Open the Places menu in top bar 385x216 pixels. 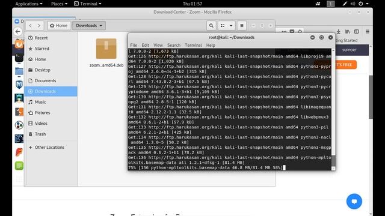pyautogui.click(x=59, y=4)
